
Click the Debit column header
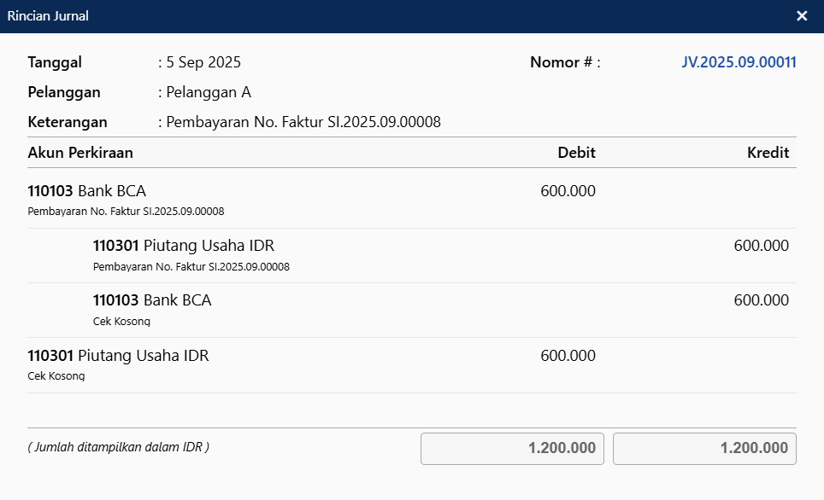pyautogui.click(x=576, y=153)
